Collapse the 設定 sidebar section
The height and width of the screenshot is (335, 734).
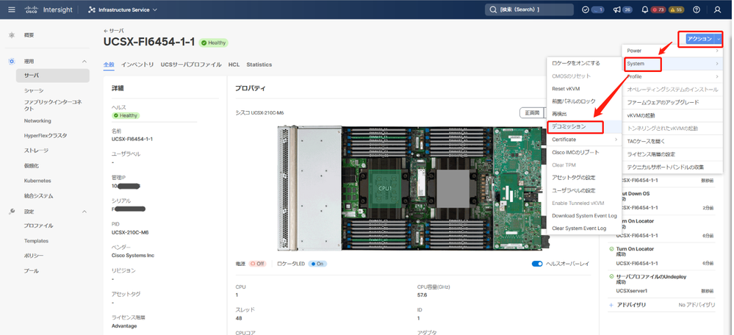(x=84, y=212)
